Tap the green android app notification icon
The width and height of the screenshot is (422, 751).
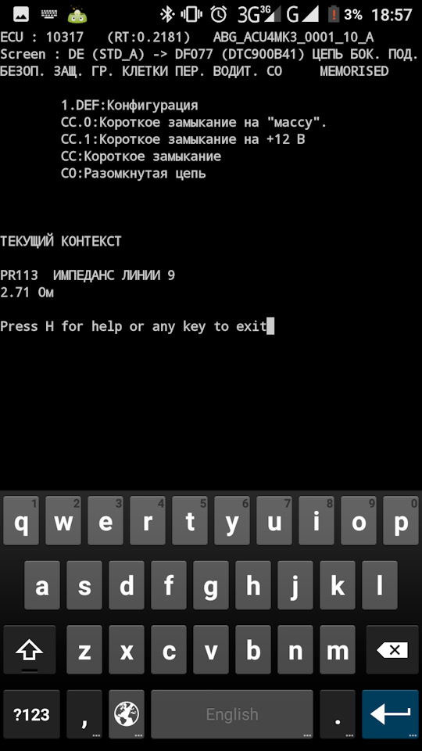[x=77, y=15]
